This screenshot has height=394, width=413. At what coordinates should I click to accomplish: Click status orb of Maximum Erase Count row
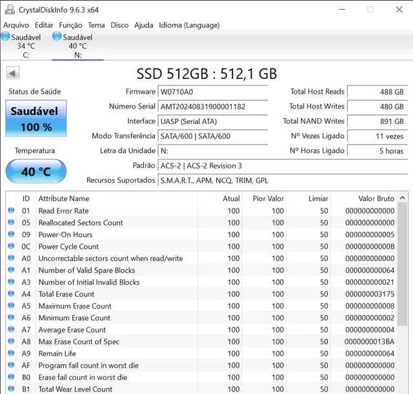pos(11,305)
